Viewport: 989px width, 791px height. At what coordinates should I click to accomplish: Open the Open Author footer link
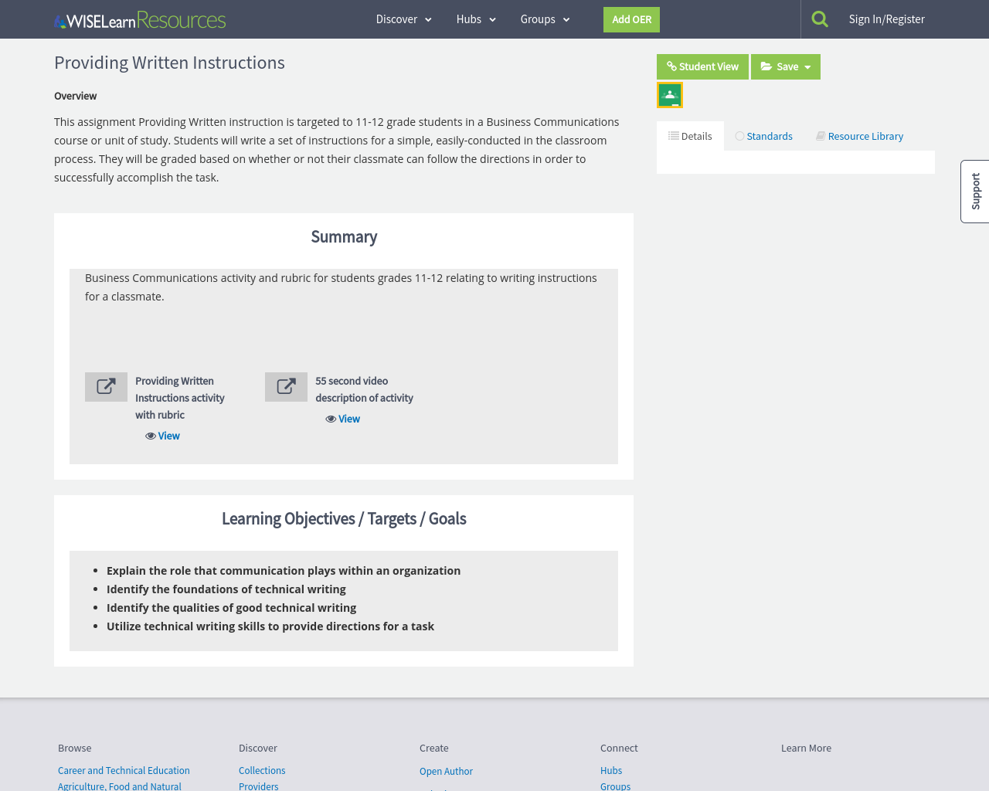(x=446, y=771)
